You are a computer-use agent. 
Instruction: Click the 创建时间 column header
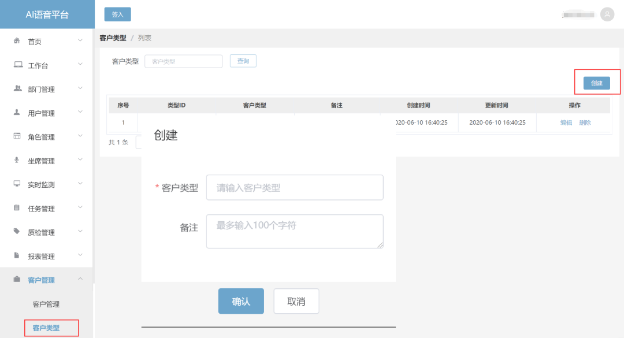coord(419,105)
